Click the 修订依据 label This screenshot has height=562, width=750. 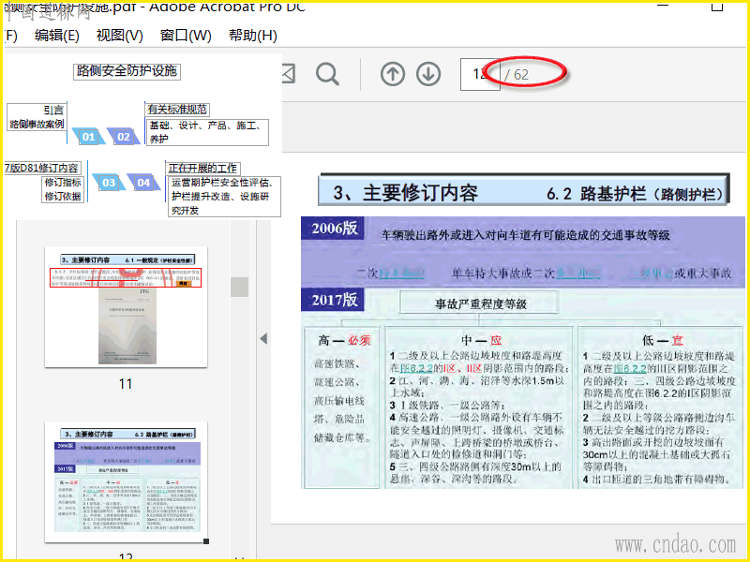63,197
